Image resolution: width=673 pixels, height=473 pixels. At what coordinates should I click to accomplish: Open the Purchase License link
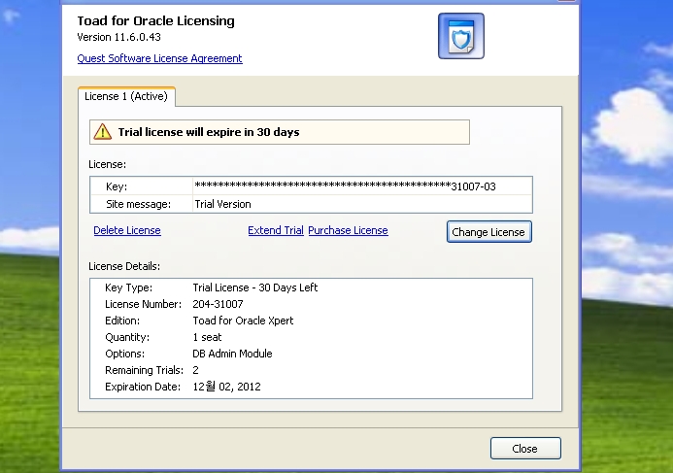tap(348, 230)
